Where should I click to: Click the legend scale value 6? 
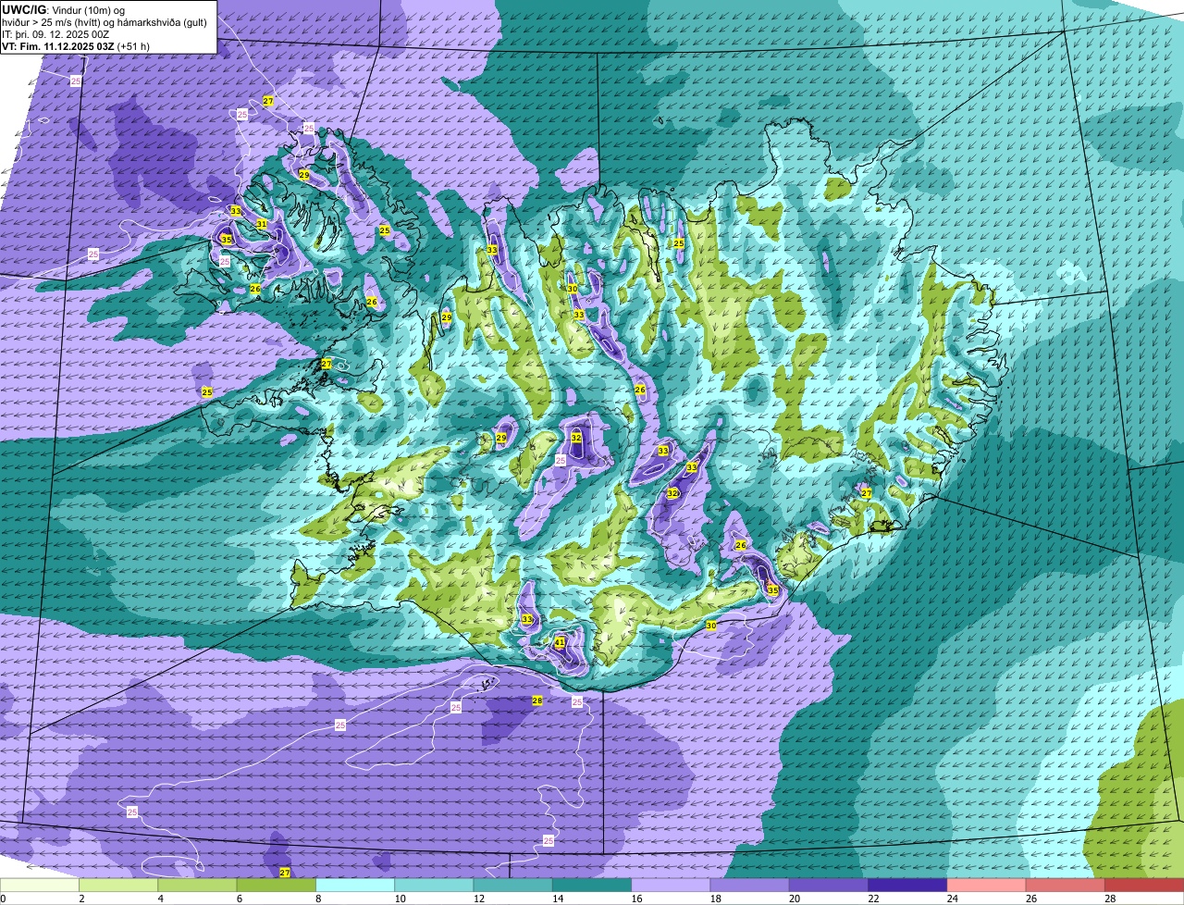(x=239, y=898)
